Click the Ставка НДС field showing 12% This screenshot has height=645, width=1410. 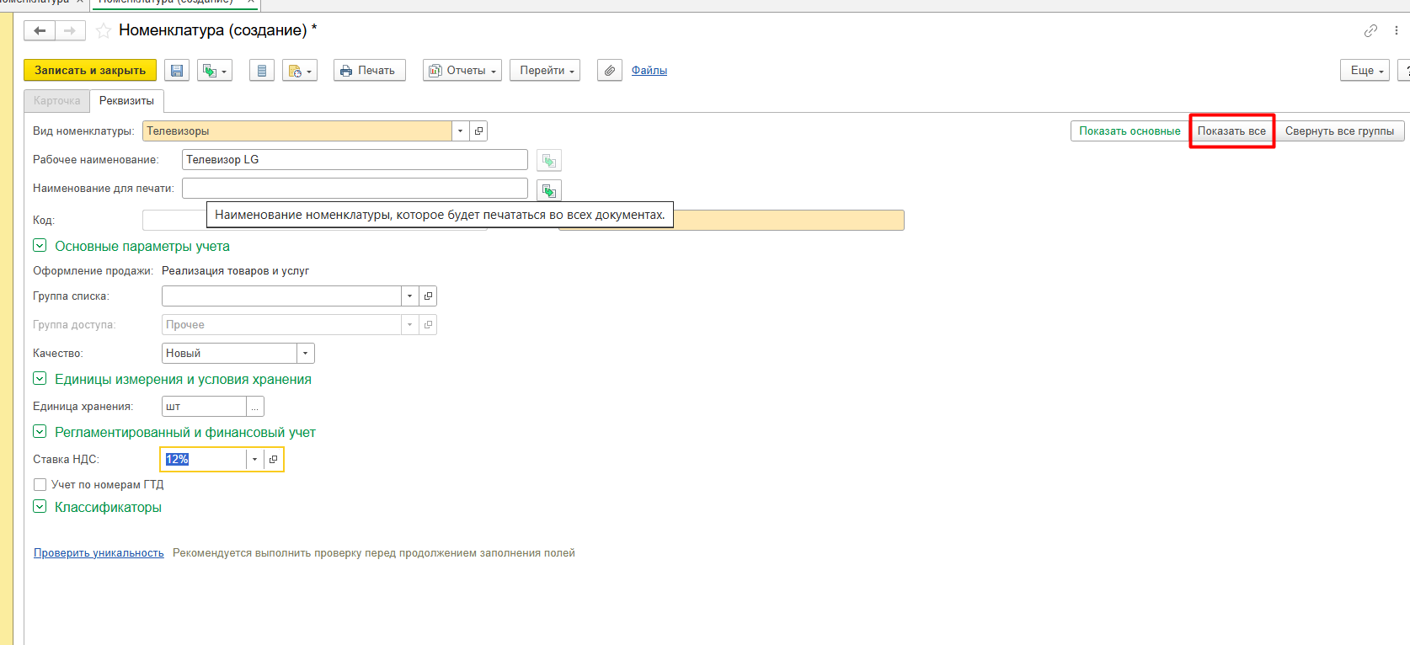point(203,460)
